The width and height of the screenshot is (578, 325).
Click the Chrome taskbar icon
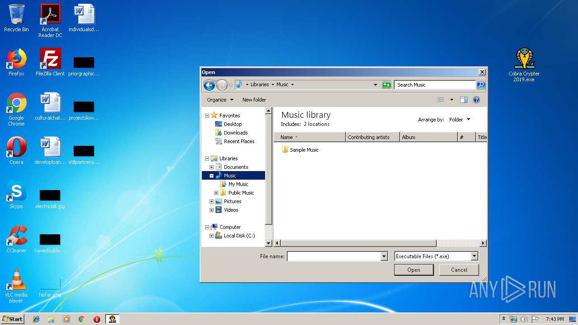tap(81, 319)
